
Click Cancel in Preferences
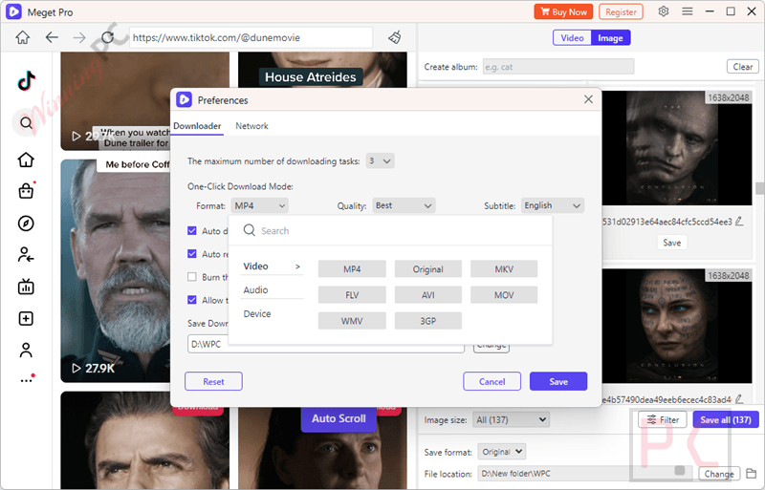point(492,381)
